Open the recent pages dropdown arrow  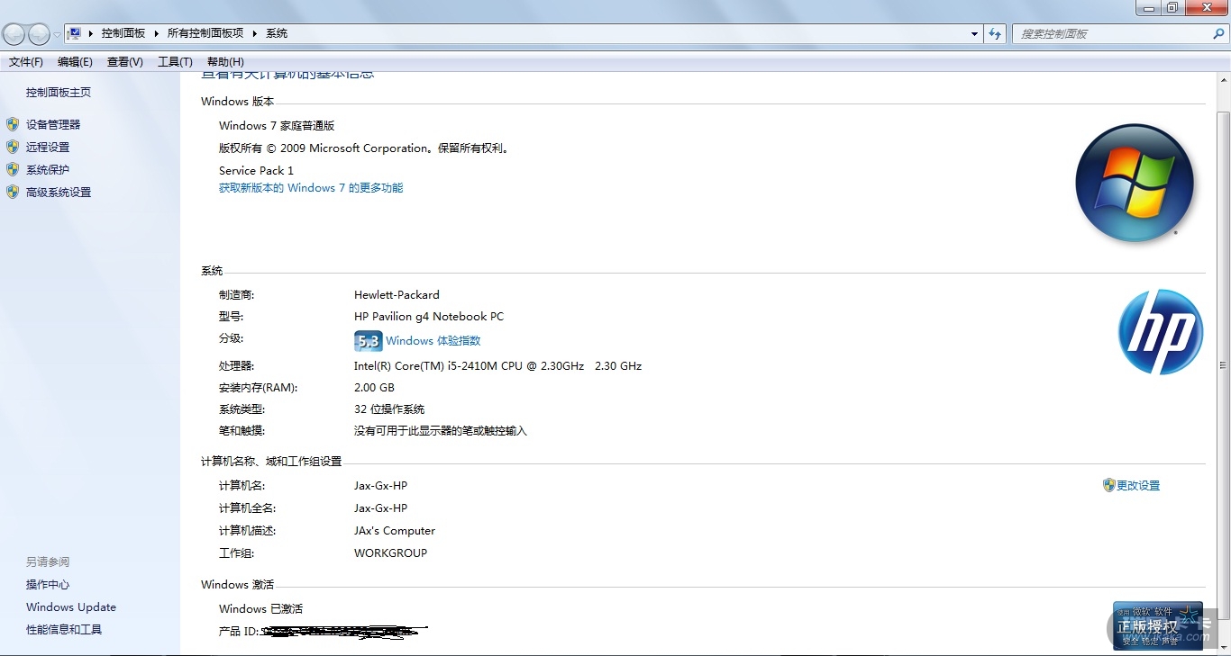pyautogui.click(x=57, y=34)
